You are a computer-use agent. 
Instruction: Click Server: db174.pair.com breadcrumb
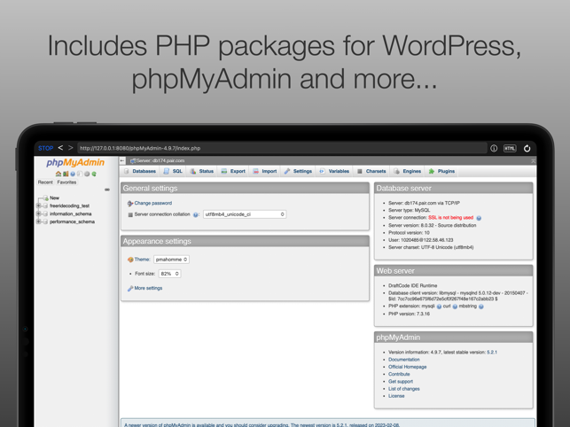click(160, 160)
